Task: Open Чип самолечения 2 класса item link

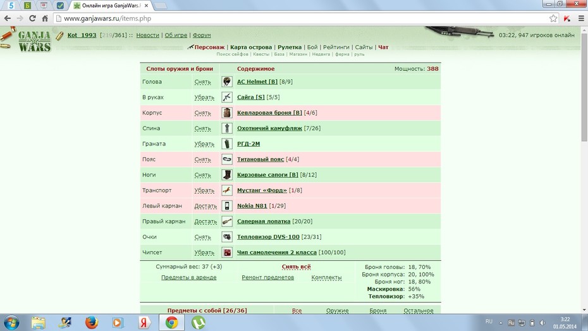Action: 277,252
